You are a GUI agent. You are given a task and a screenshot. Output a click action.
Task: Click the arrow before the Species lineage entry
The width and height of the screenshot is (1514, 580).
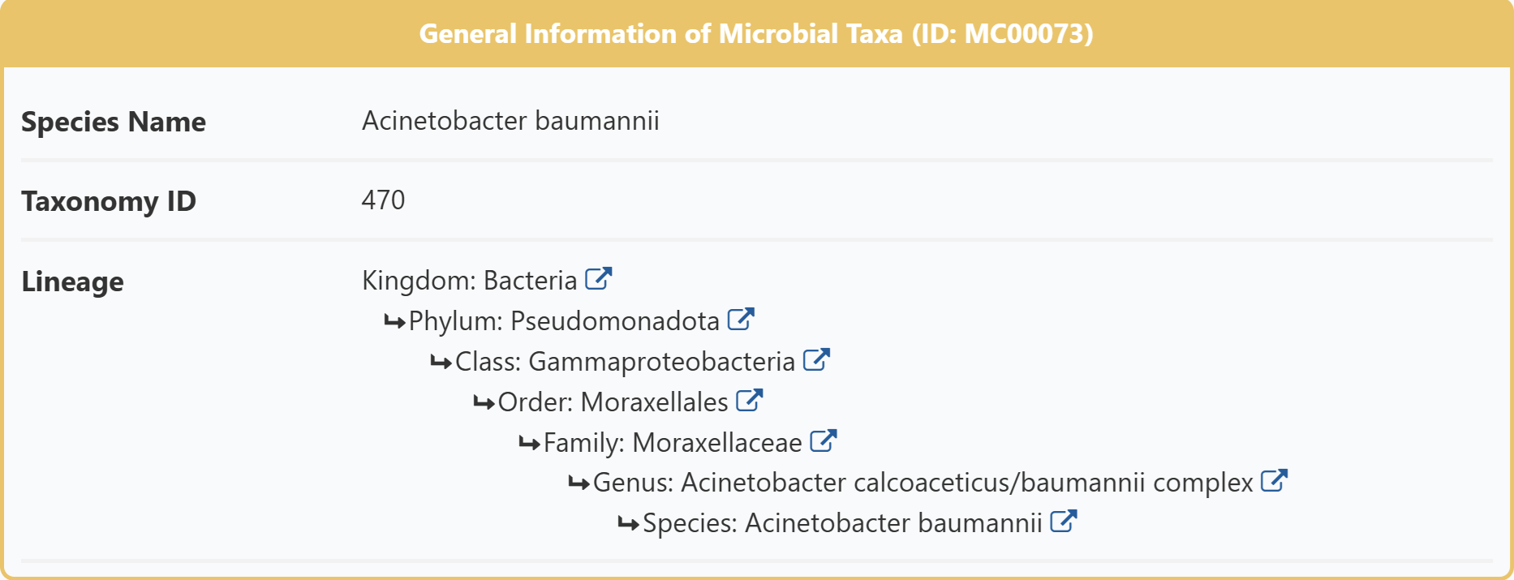[x=629, y=524]
